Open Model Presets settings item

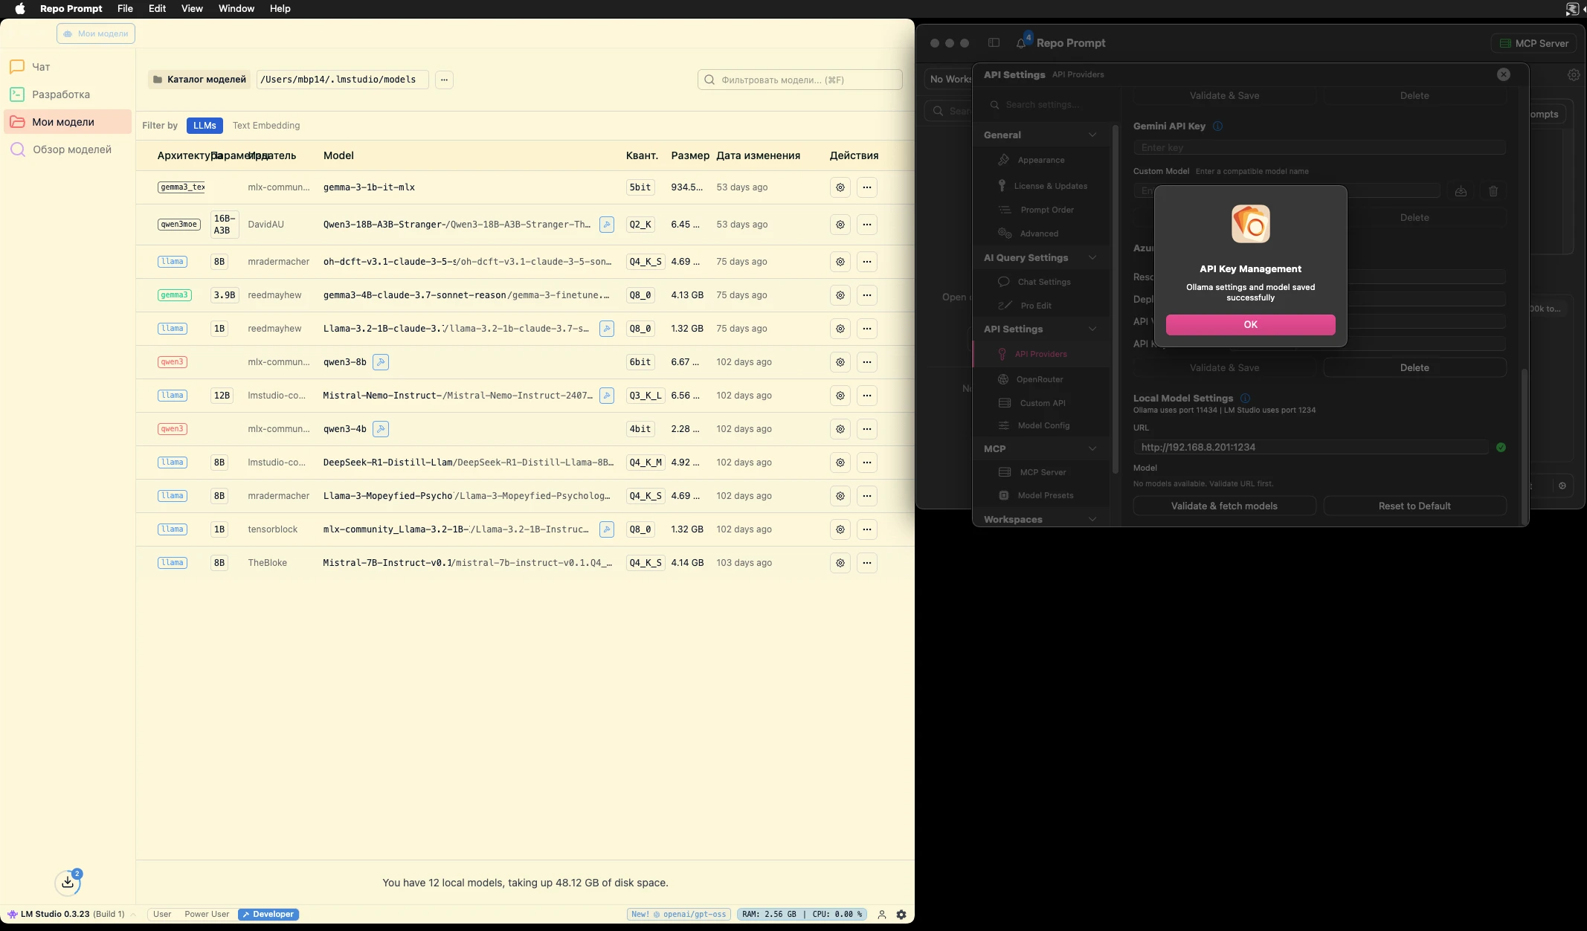point(1045,496)
